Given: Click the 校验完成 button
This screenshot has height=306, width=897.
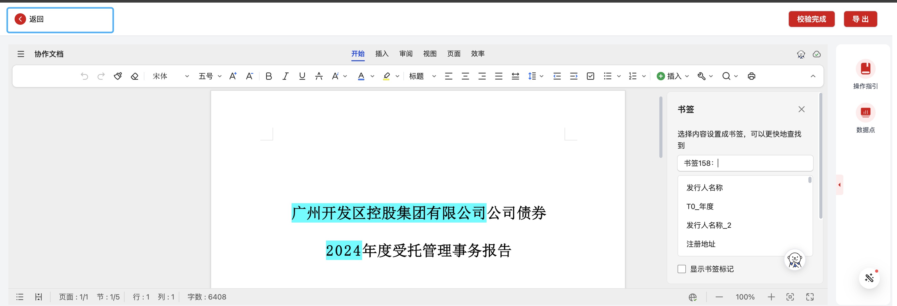Looking at the screenshot, I should pyautogui.click(x=811, y=19).
